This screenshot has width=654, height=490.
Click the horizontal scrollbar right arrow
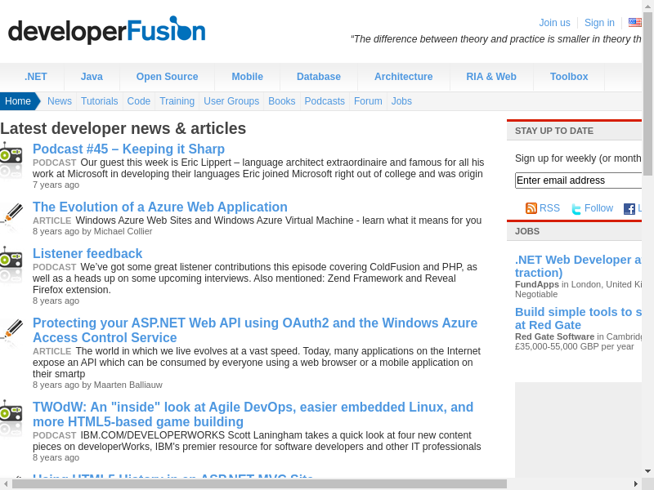[x=637, y=483]
